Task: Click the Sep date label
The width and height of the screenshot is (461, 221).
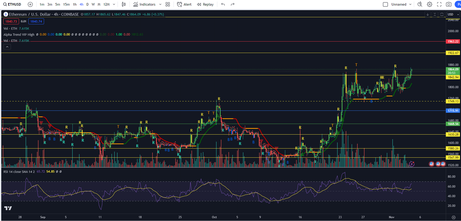Action: click(x=42, y=218)
